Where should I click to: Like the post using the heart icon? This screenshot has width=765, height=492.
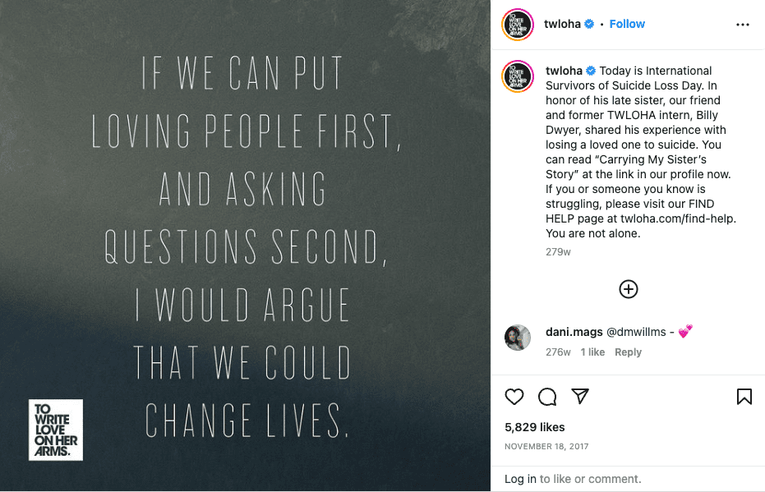[514, 397]
